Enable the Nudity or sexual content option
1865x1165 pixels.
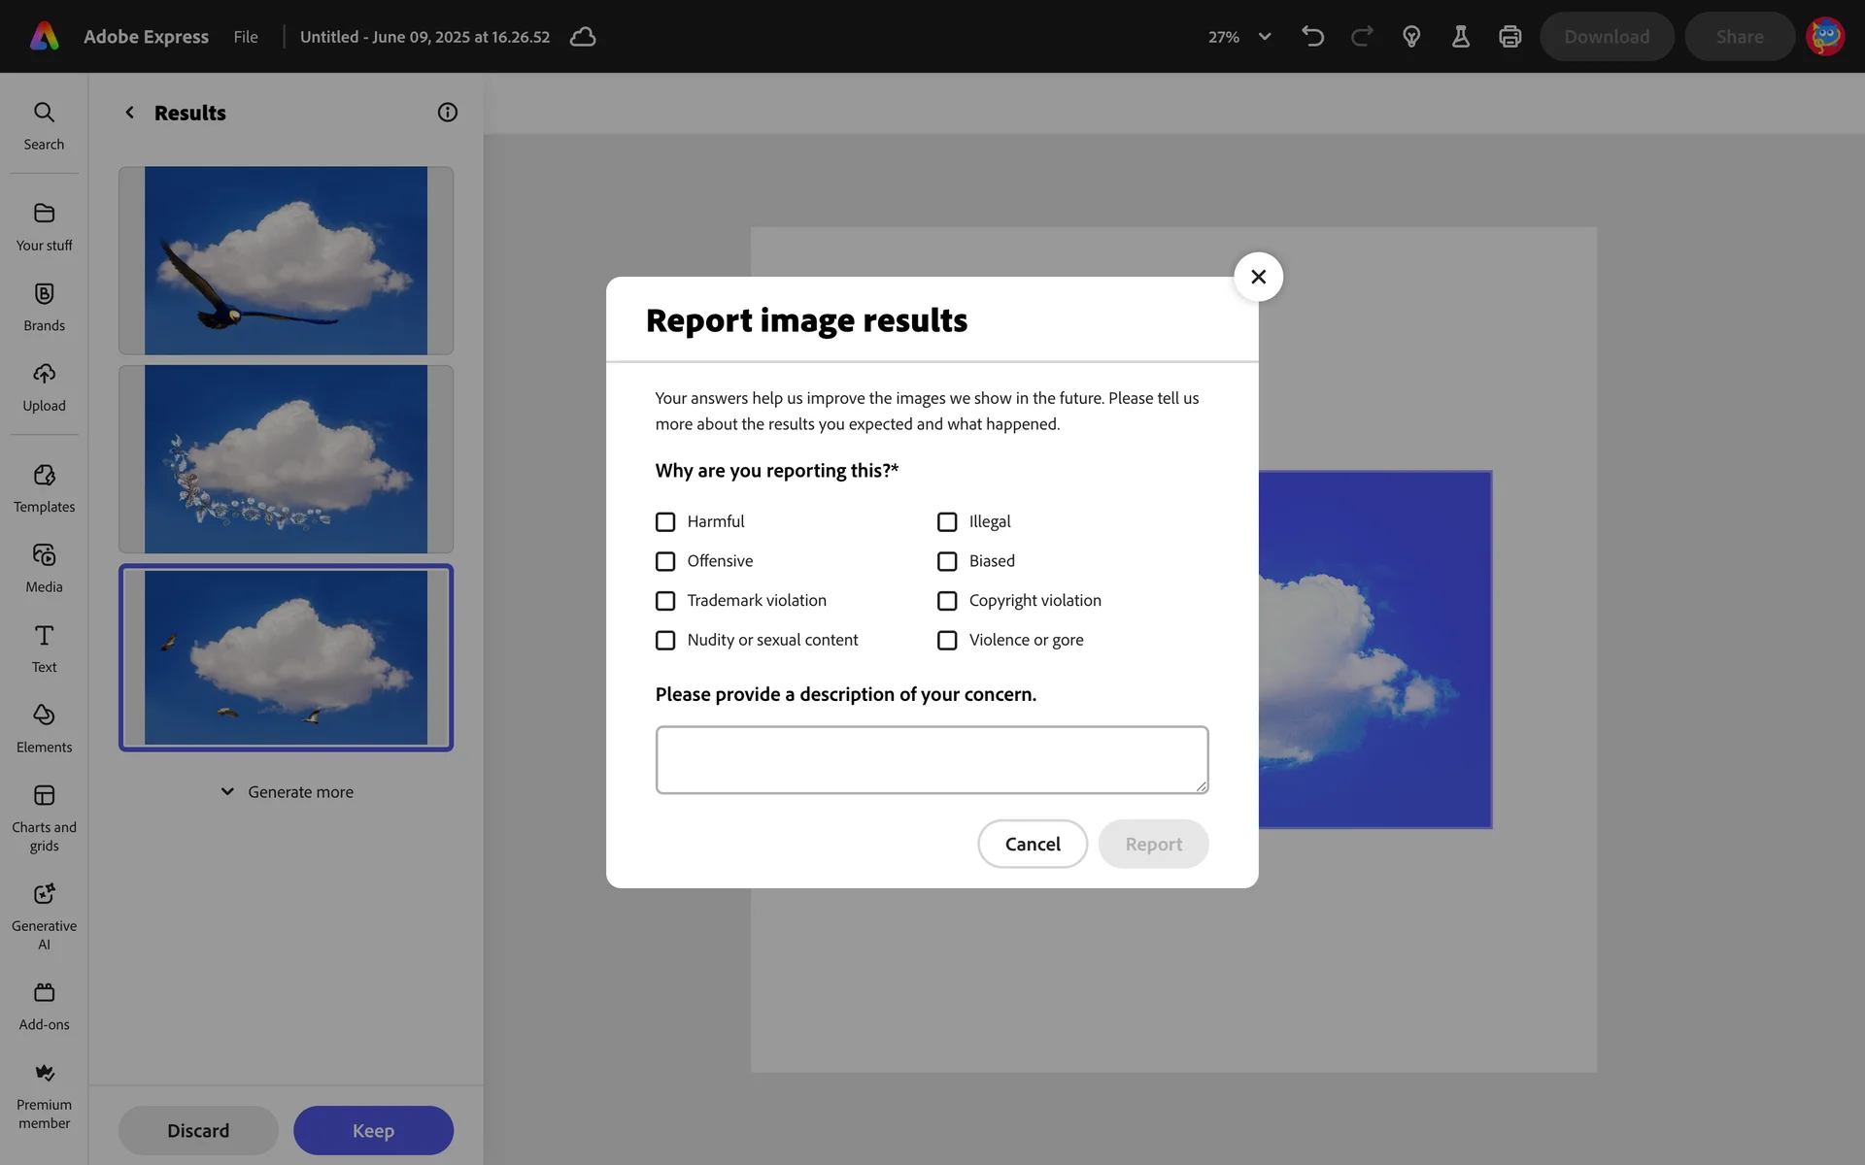tap(665, 641)
